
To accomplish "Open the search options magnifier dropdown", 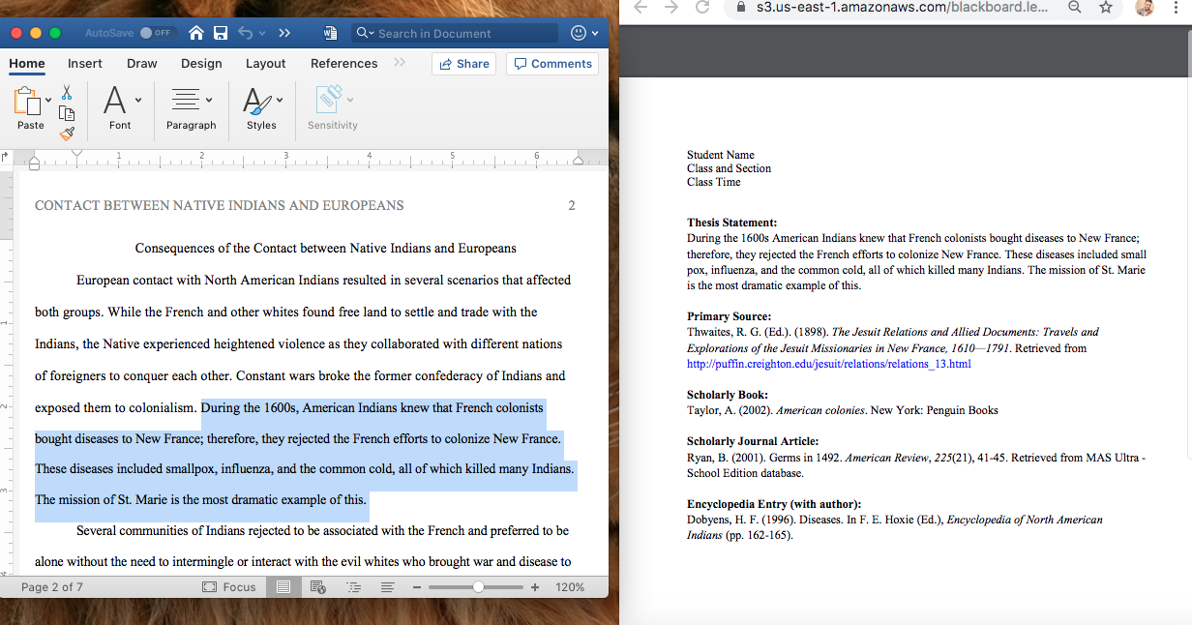I will (x=366, y=33).
